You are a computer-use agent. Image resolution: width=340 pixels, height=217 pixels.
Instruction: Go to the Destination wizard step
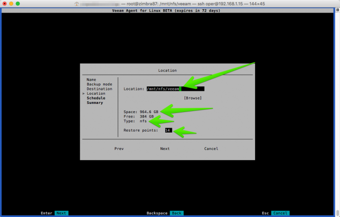(99, 89)
